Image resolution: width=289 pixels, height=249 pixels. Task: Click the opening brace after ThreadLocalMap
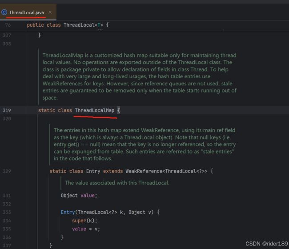pos(119,110)
